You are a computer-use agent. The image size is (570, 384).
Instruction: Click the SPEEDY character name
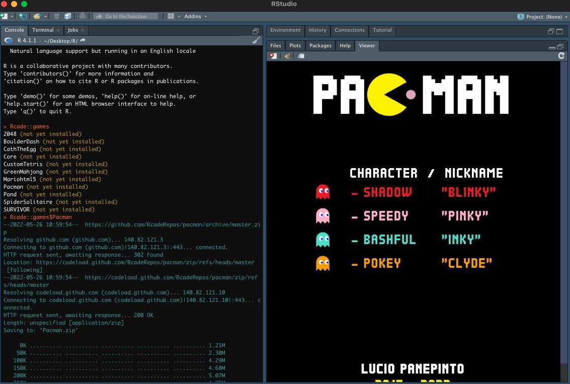[386, 216]
